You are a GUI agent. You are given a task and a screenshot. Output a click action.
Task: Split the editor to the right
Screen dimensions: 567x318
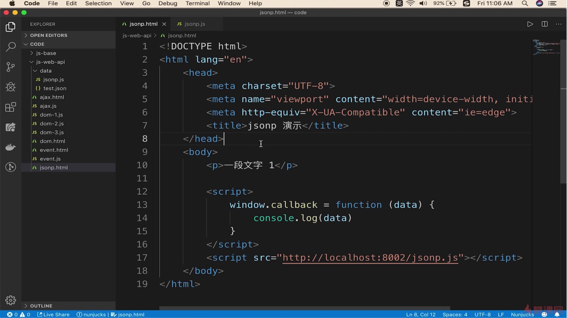click(x=544, y=24)
